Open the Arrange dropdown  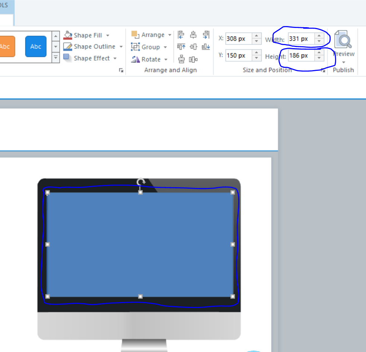coord(151,35)
